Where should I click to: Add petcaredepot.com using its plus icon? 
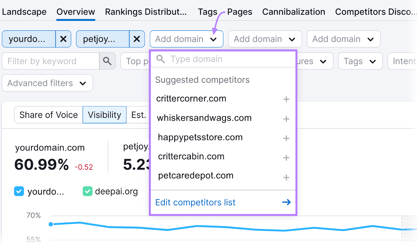286,177
